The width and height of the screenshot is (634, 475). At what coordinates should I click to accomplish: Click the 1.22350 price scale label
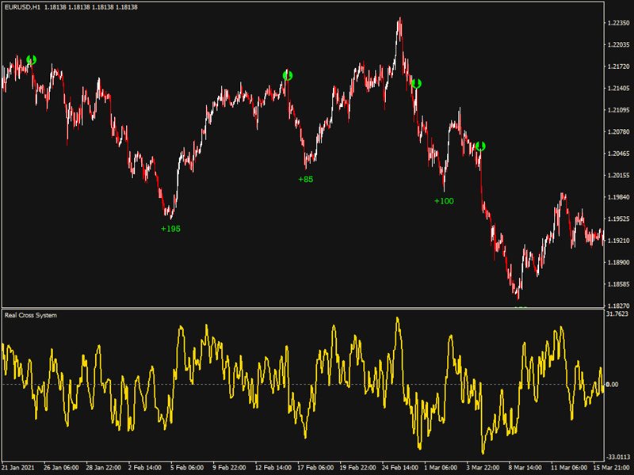click(618, 23)
